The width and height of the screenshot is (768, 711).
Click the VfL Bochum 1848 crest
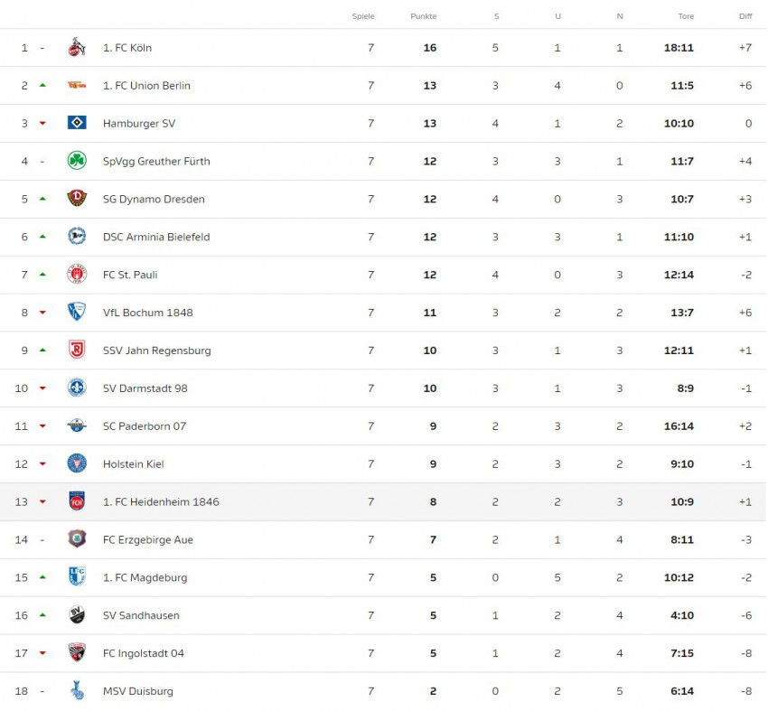[x=77, y=312]
